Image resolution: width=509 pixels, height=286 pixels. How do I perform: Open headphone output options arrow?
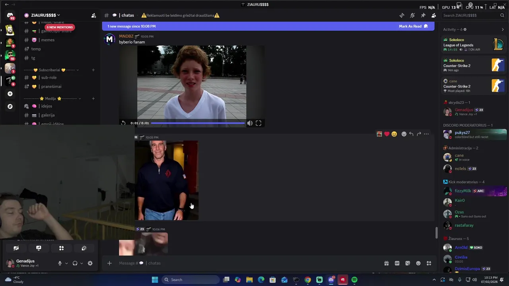click(x=82, y=263)
